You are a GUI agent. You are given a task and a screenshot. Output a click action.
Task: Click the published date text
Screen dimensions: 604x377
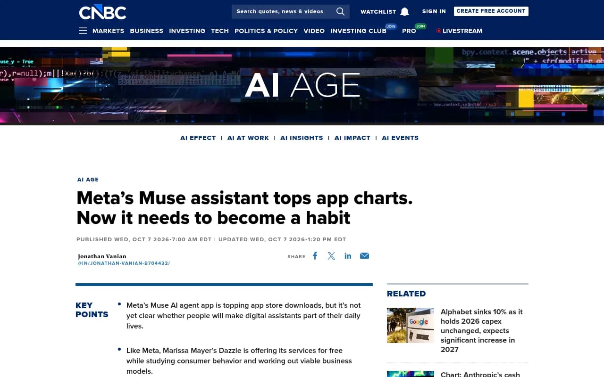144,239
